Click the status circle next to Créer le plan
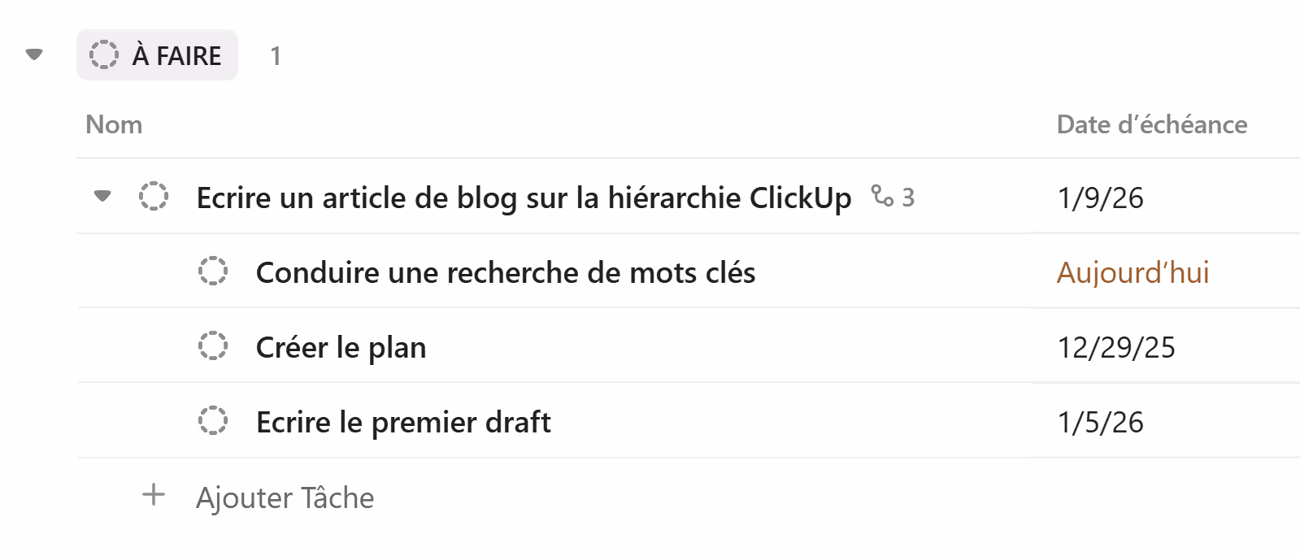Viewport: 1300px width, 556px height. click(214, 346)
